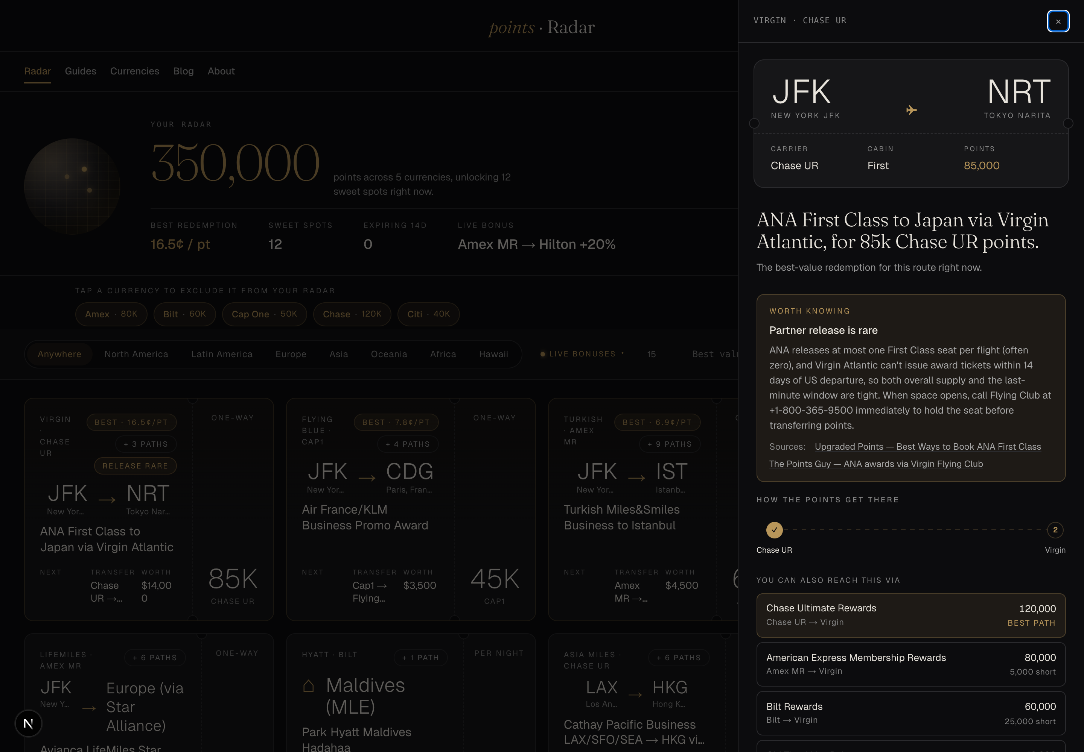Click the 16.5¢ / pt best redemption value

click(180, 244)
